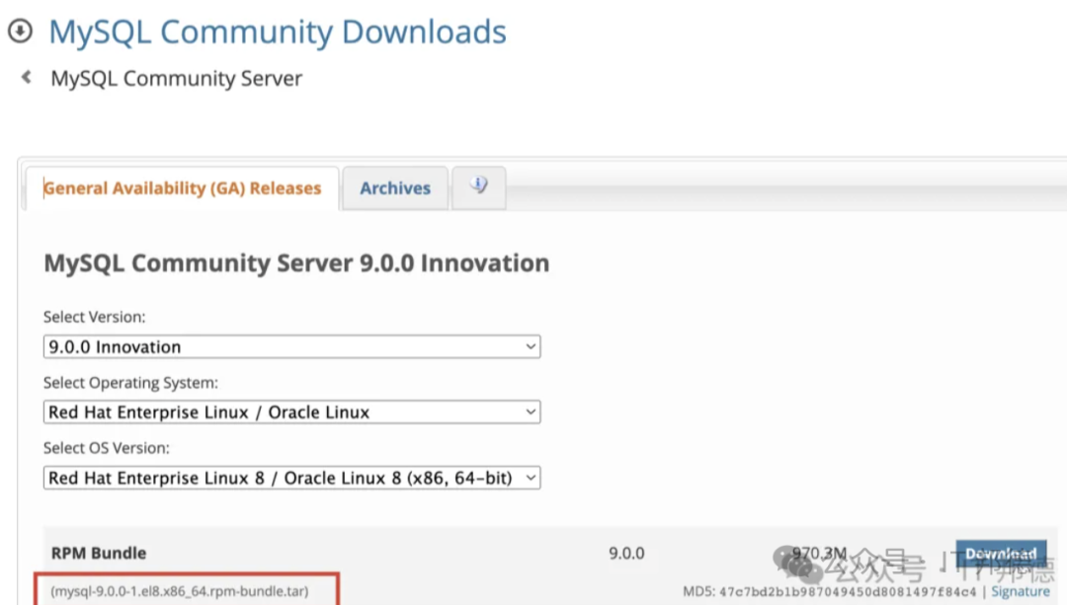Select the mysql-9.0.0-1.el8.x86_64.rpm-bundle.tar filename

click(x=180, y=591)
